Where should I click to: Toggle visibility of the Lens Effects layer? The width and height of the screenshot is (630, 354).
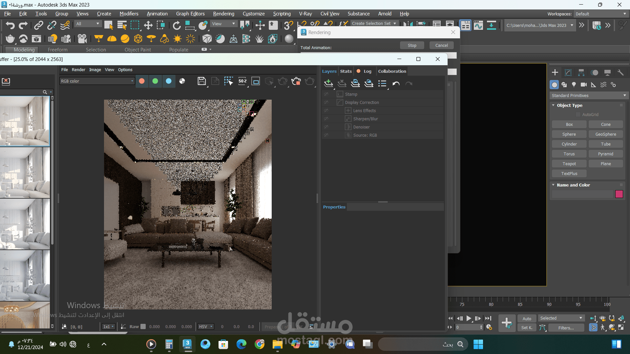pos(326,110)
